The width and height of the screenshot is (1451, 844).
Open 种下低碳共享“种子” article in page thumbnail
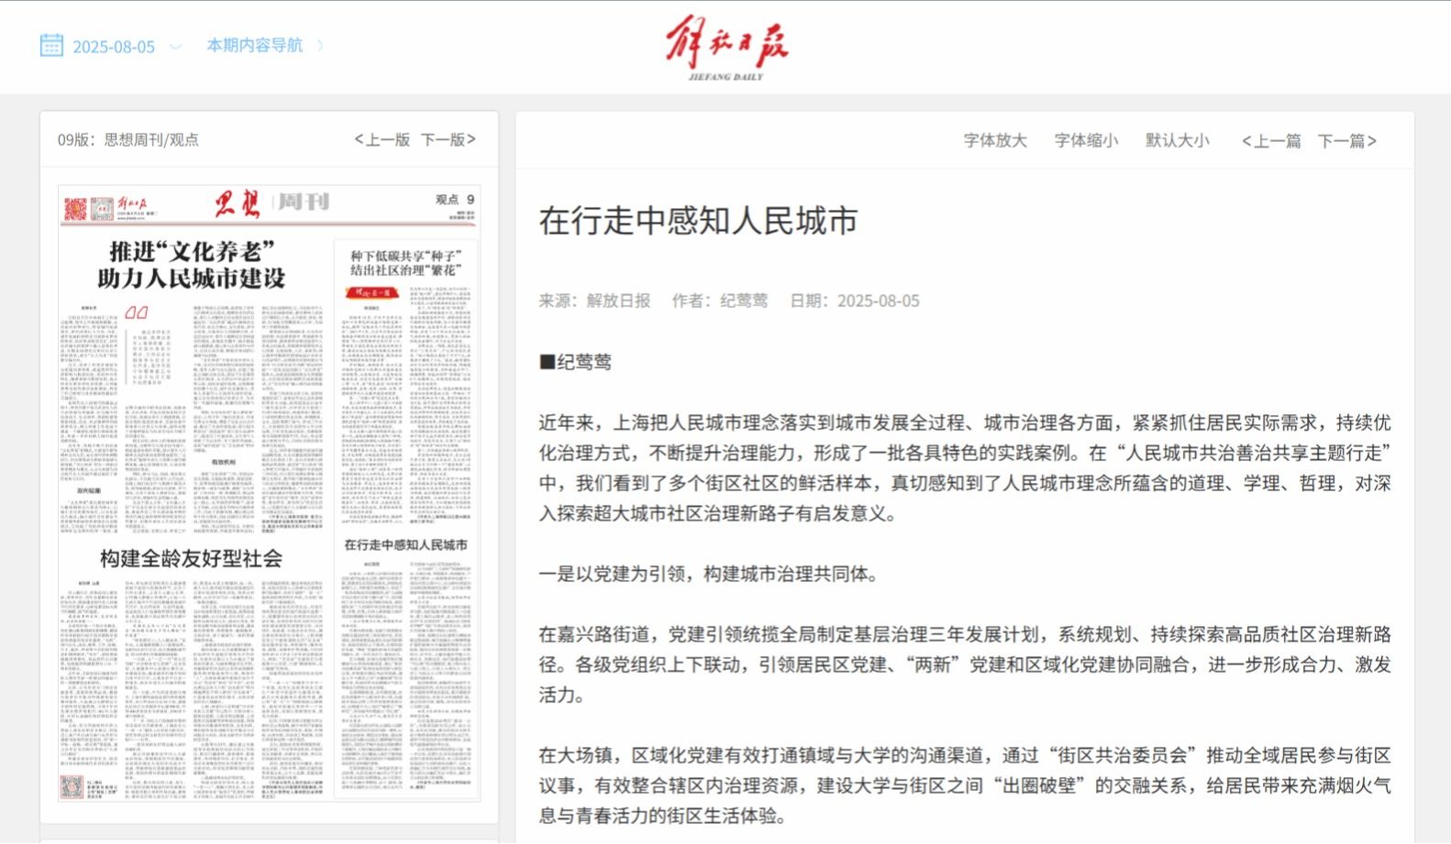[404, 262]
